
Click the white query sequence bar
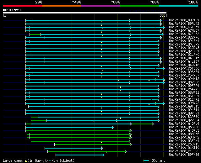point(85,13)
